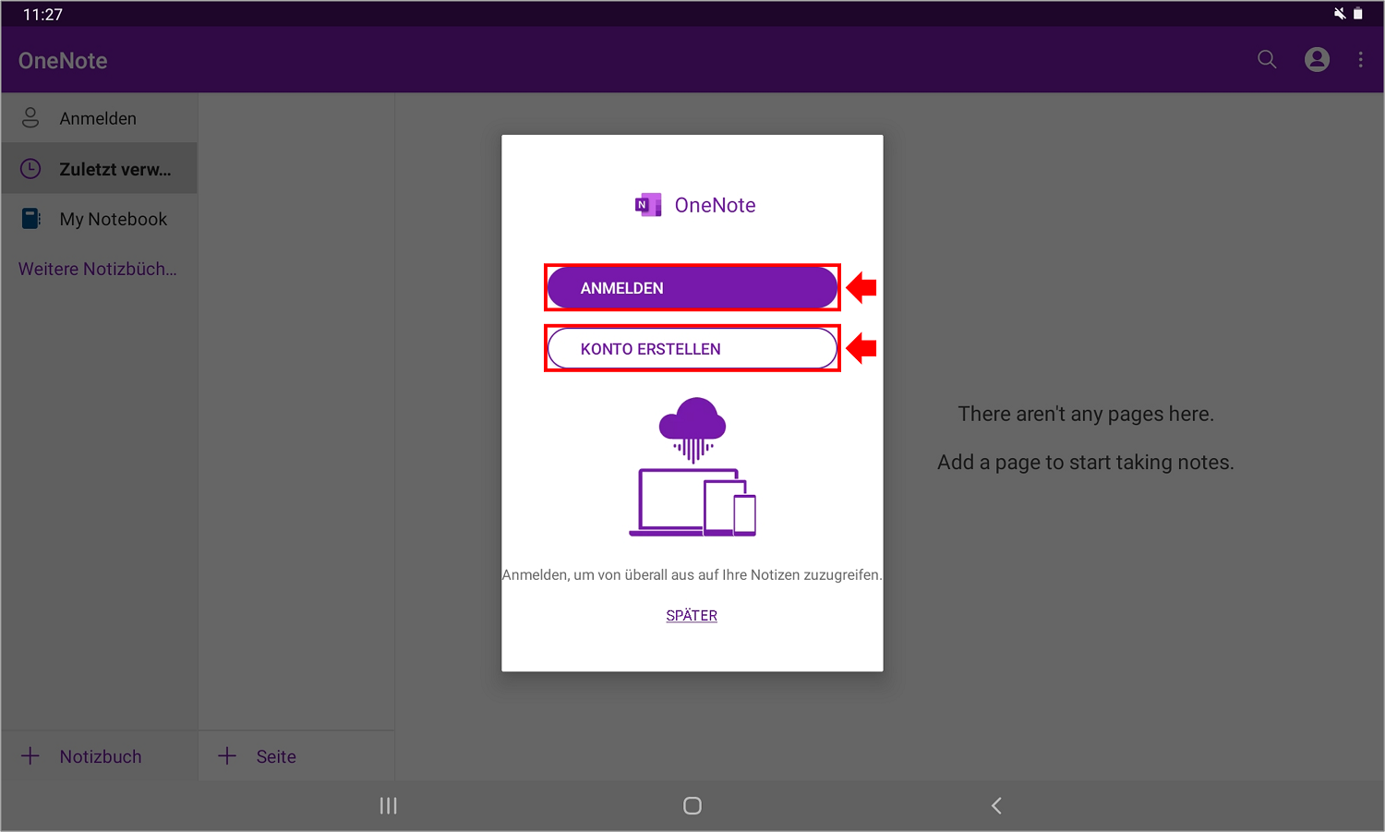Image resolution: width=1385 pixels, height=832 pixels.
Task: Click the muted sound status icon
Action: [1340, 13]
